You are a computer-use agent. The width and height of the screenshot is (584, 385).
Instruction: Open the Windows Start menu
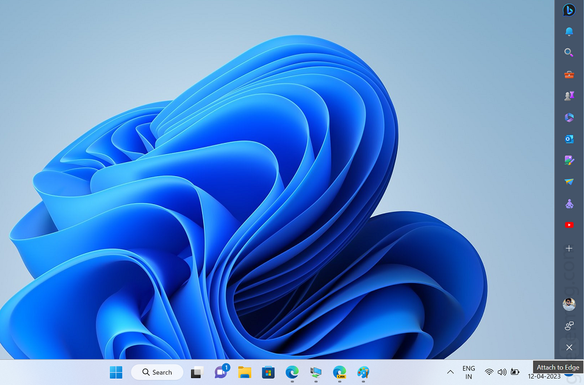(116, 372)
